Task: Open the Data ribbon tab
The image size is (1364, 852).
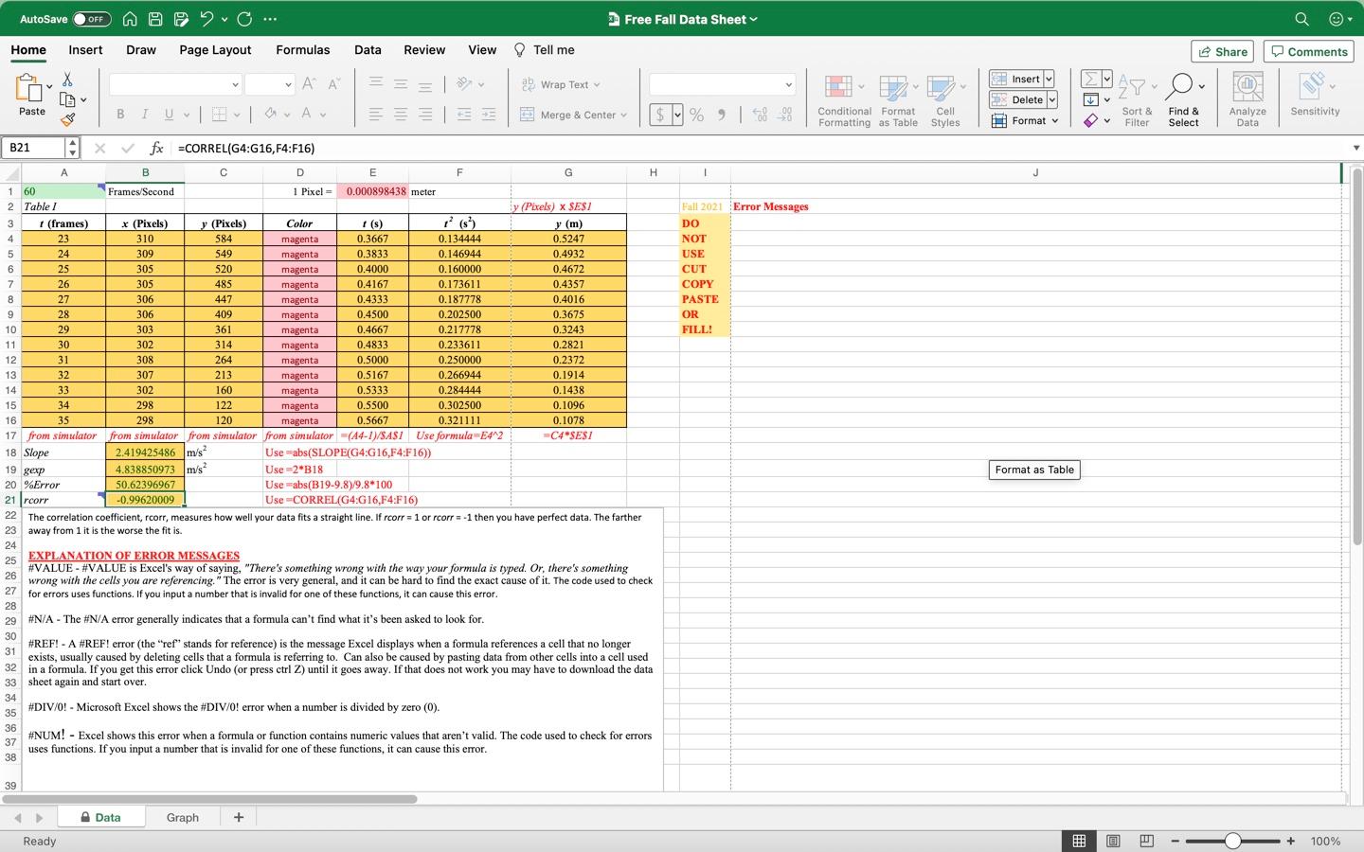Action: click(x=368, y=50)
